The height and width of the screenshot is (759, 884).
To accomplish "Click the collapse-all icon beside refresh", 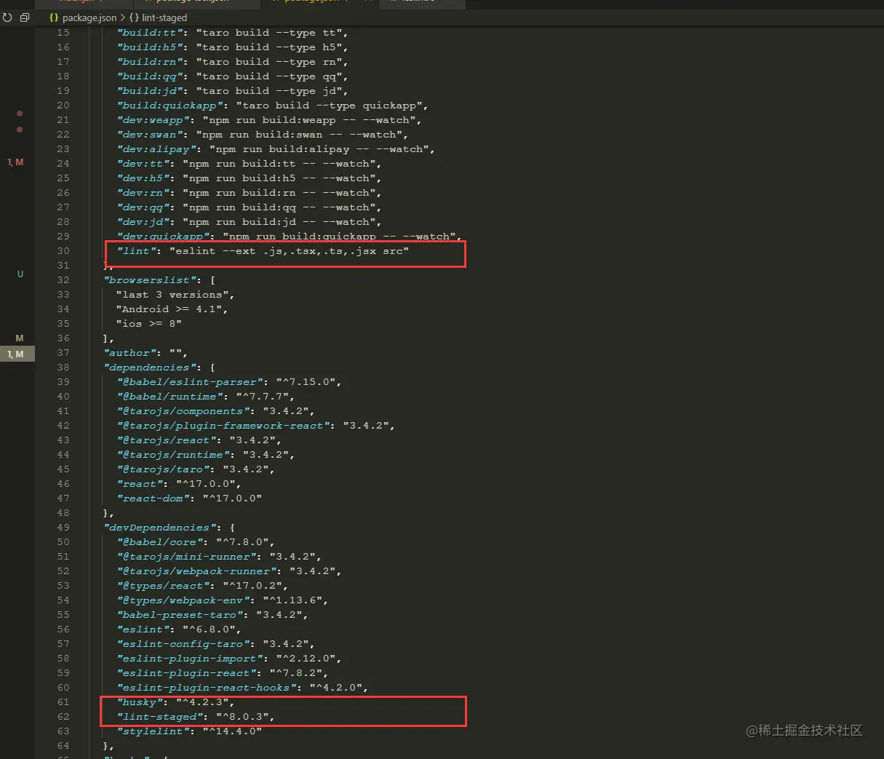I will [x=25, y=17].
